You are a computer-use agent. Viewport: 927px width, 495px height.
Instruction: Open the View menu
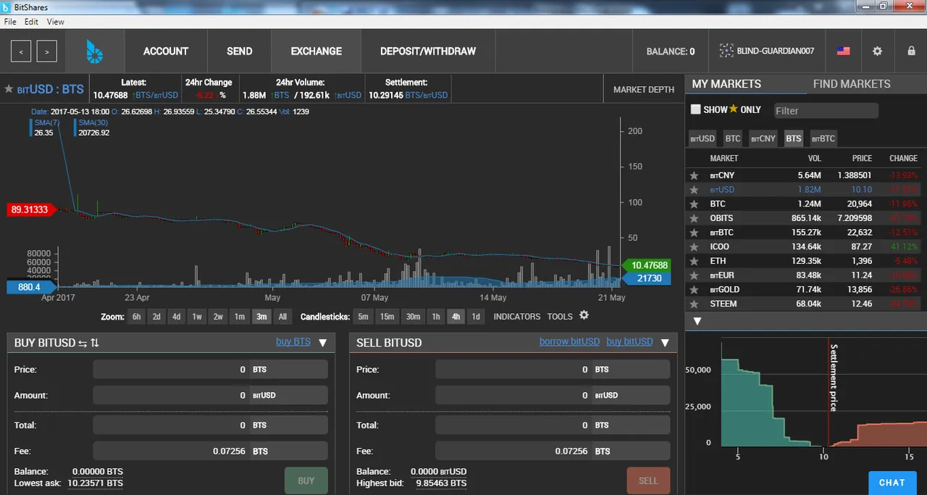(x=56, y=22)
